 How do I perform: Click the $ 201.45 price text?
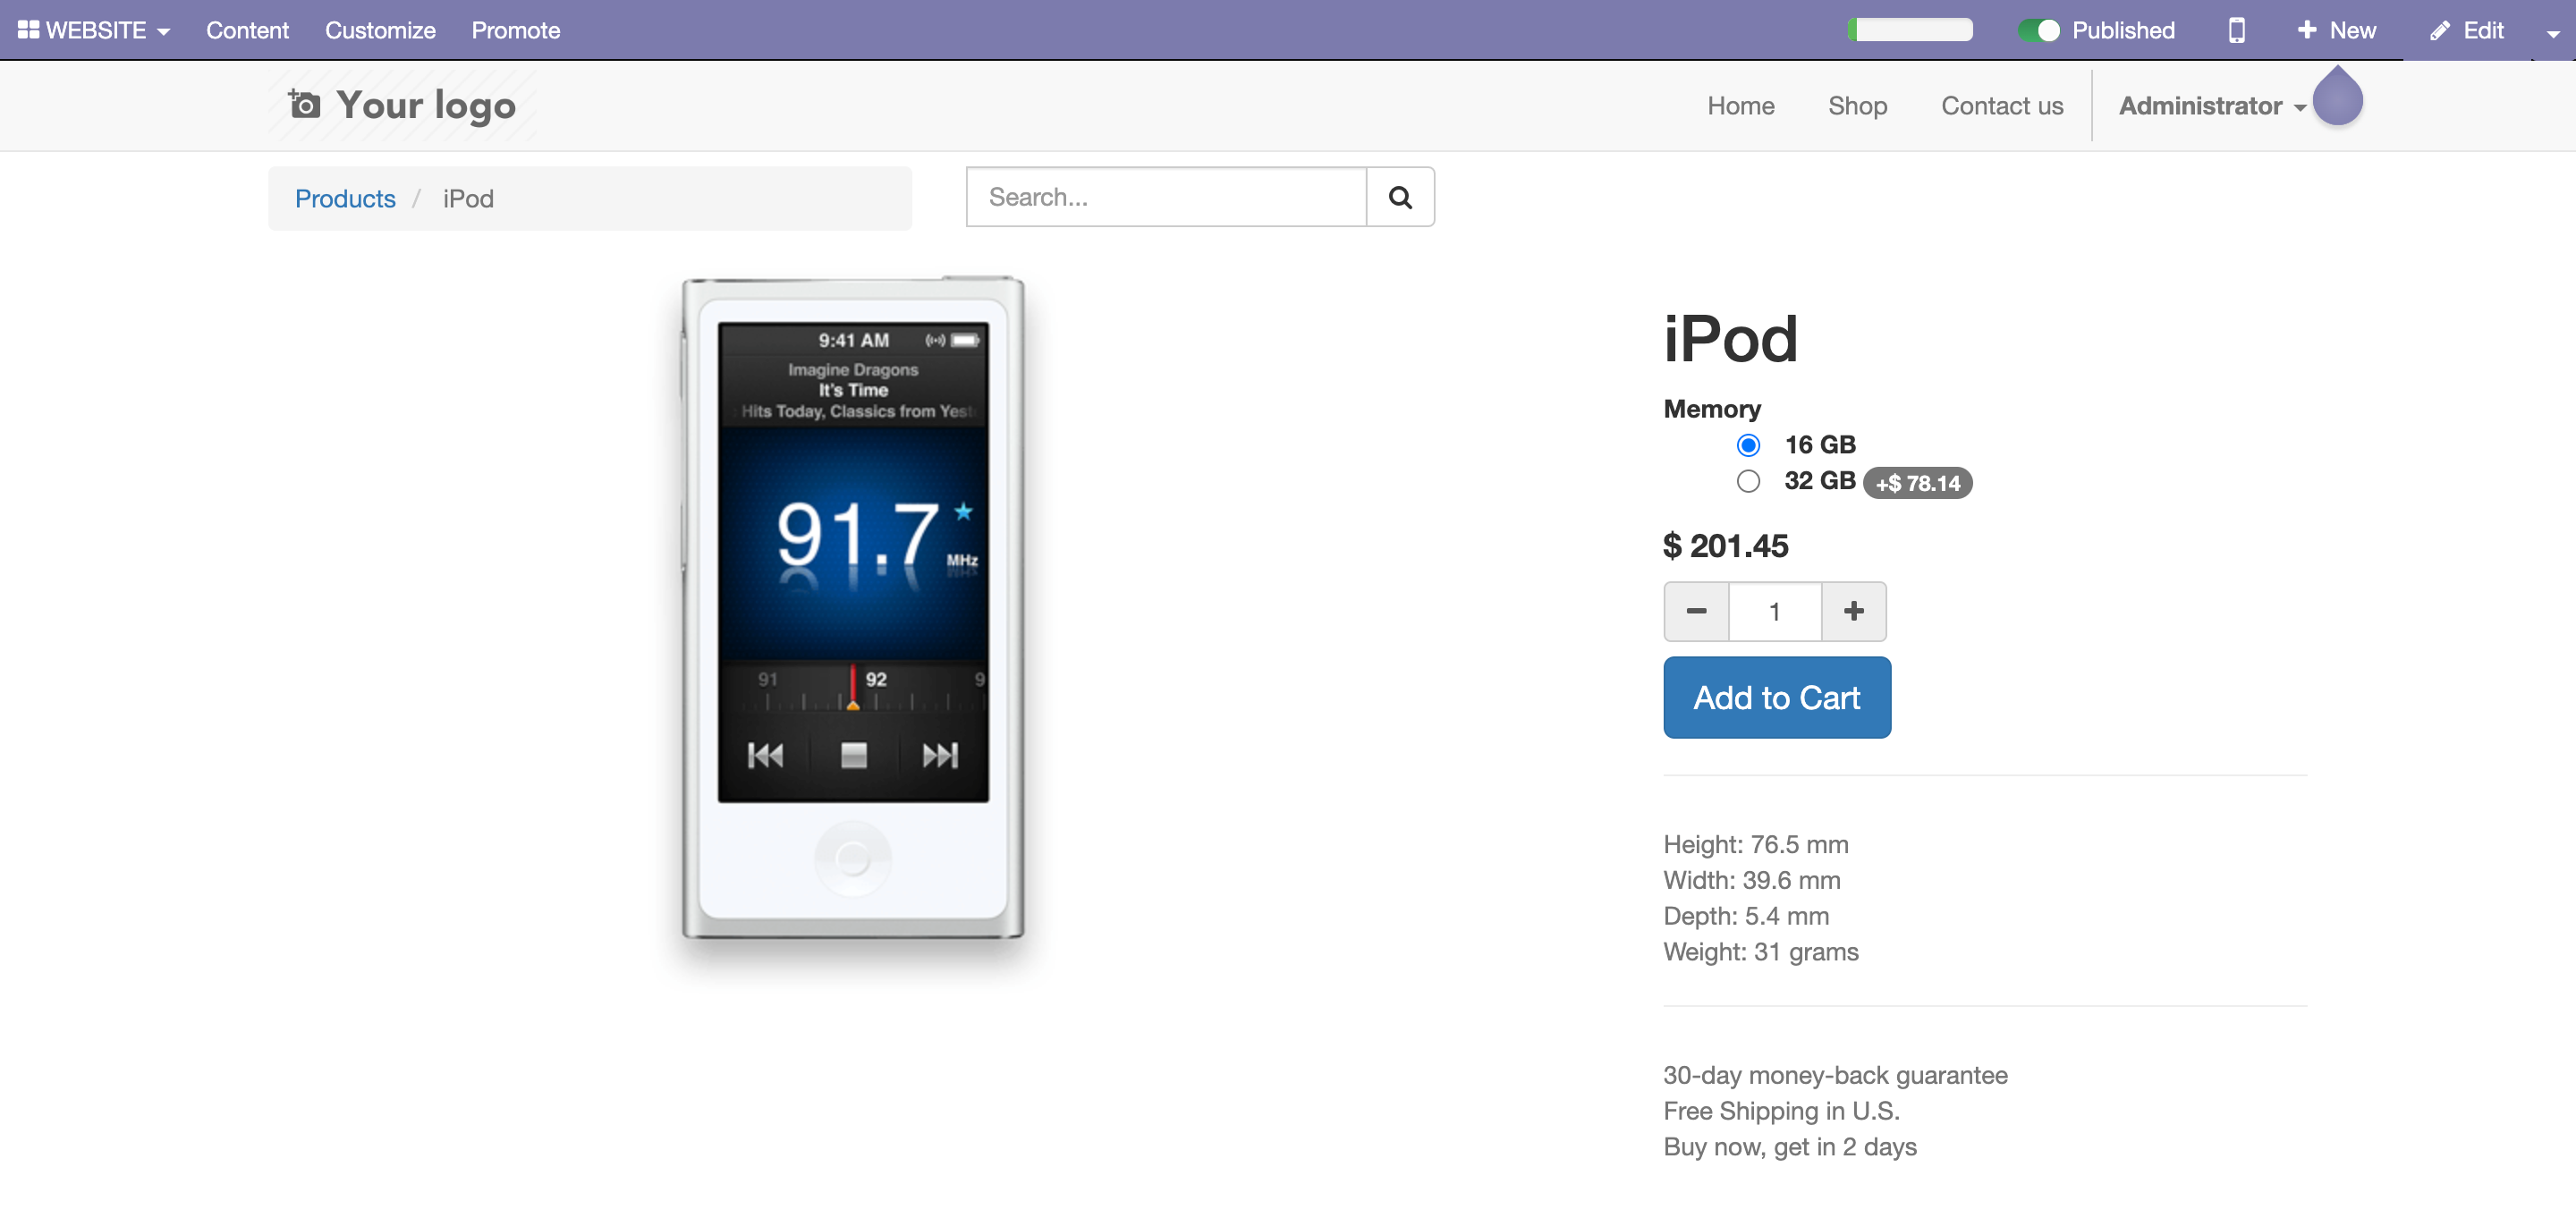[1726, 546]
